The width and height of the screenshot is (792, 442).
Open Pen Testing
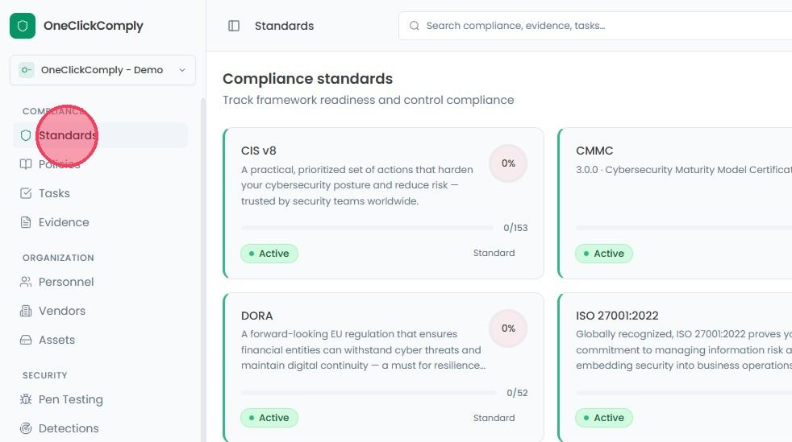pos(101,399)
